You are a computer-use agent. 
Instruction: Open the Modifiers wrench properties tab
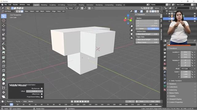click(165, 72)
